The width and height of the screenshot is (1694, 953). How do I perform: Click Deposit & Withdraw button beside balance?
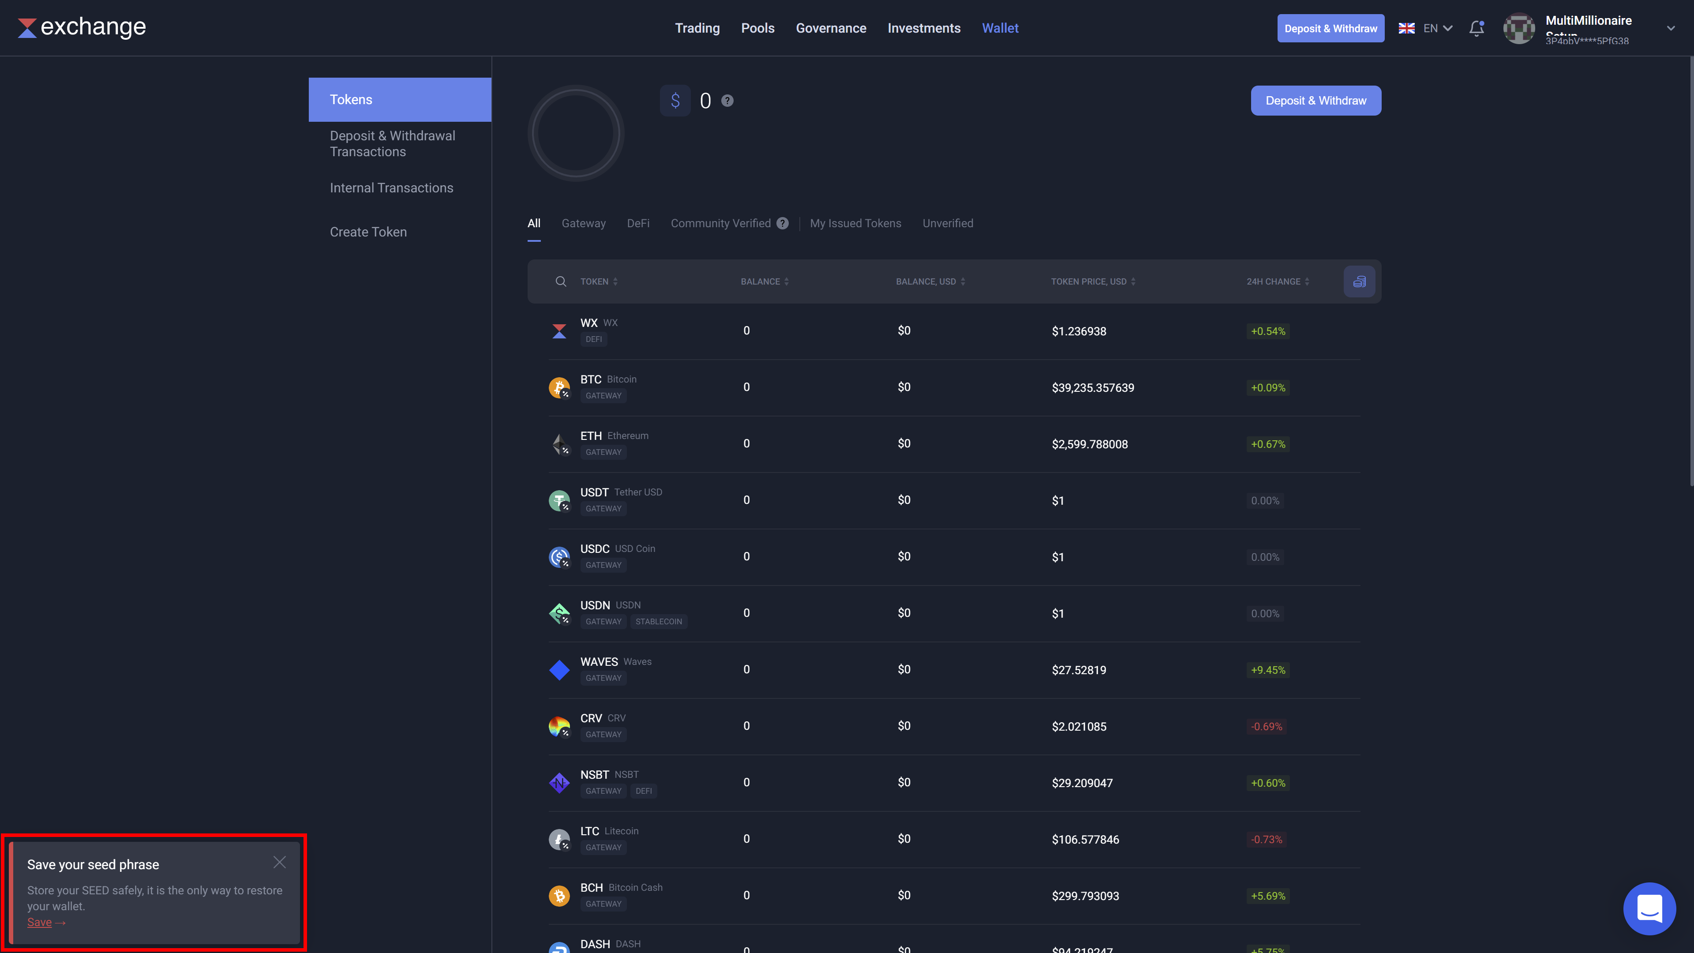[x=1316, y=101]
